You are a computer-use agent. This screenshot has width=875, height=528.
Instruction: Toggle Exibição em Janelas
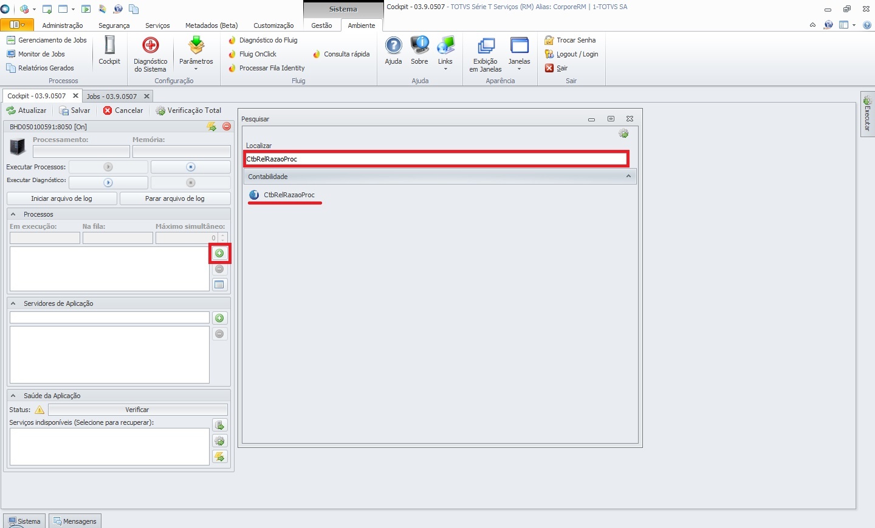click(x=486, y=54)
